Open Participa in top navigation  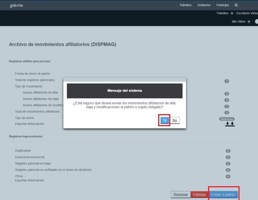222,5
